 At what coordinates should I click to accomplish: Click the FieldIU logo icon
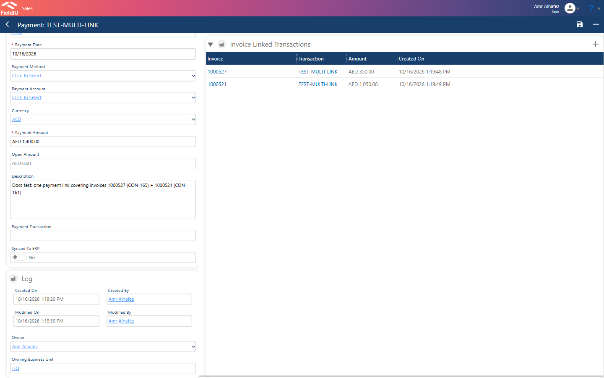[9, 8]
